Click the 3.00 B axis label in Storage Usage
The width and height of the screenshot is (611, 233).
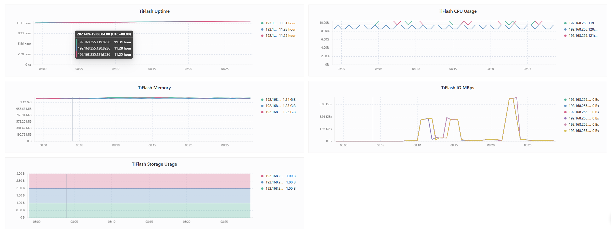20,174
